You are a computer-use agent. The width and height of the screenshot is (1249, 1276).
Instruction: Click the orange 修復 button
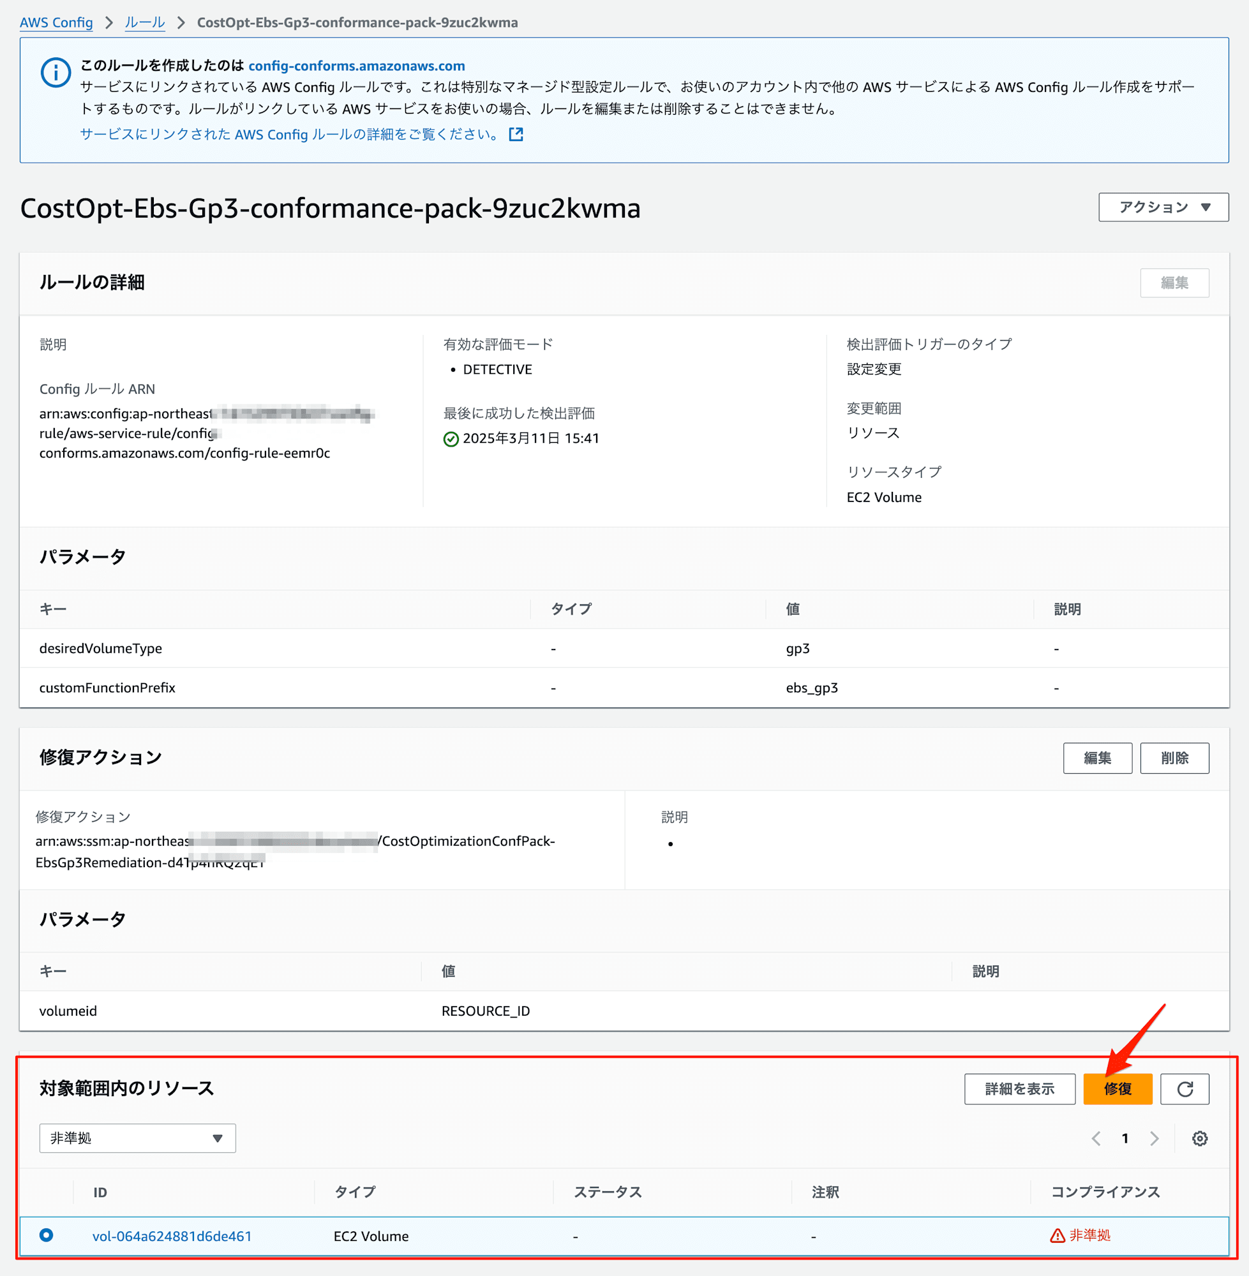click(1117, 1089)
